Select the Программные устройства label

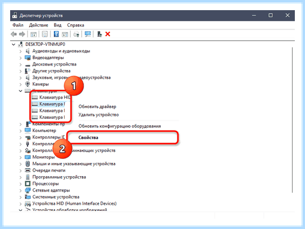click(x=59, y=177)
